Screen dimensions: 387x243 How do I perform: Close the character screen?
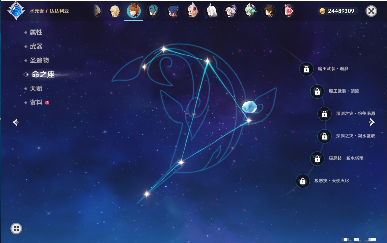tap(371, 11)
